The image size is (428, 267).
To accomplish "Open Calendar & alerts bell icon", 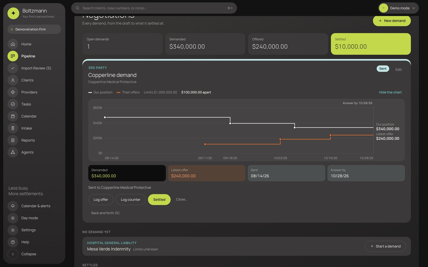I will pyautogui.click(x=13, y=206).
